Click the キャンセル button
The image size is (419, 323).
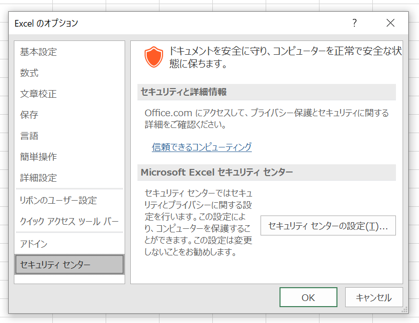coord(374,297)
